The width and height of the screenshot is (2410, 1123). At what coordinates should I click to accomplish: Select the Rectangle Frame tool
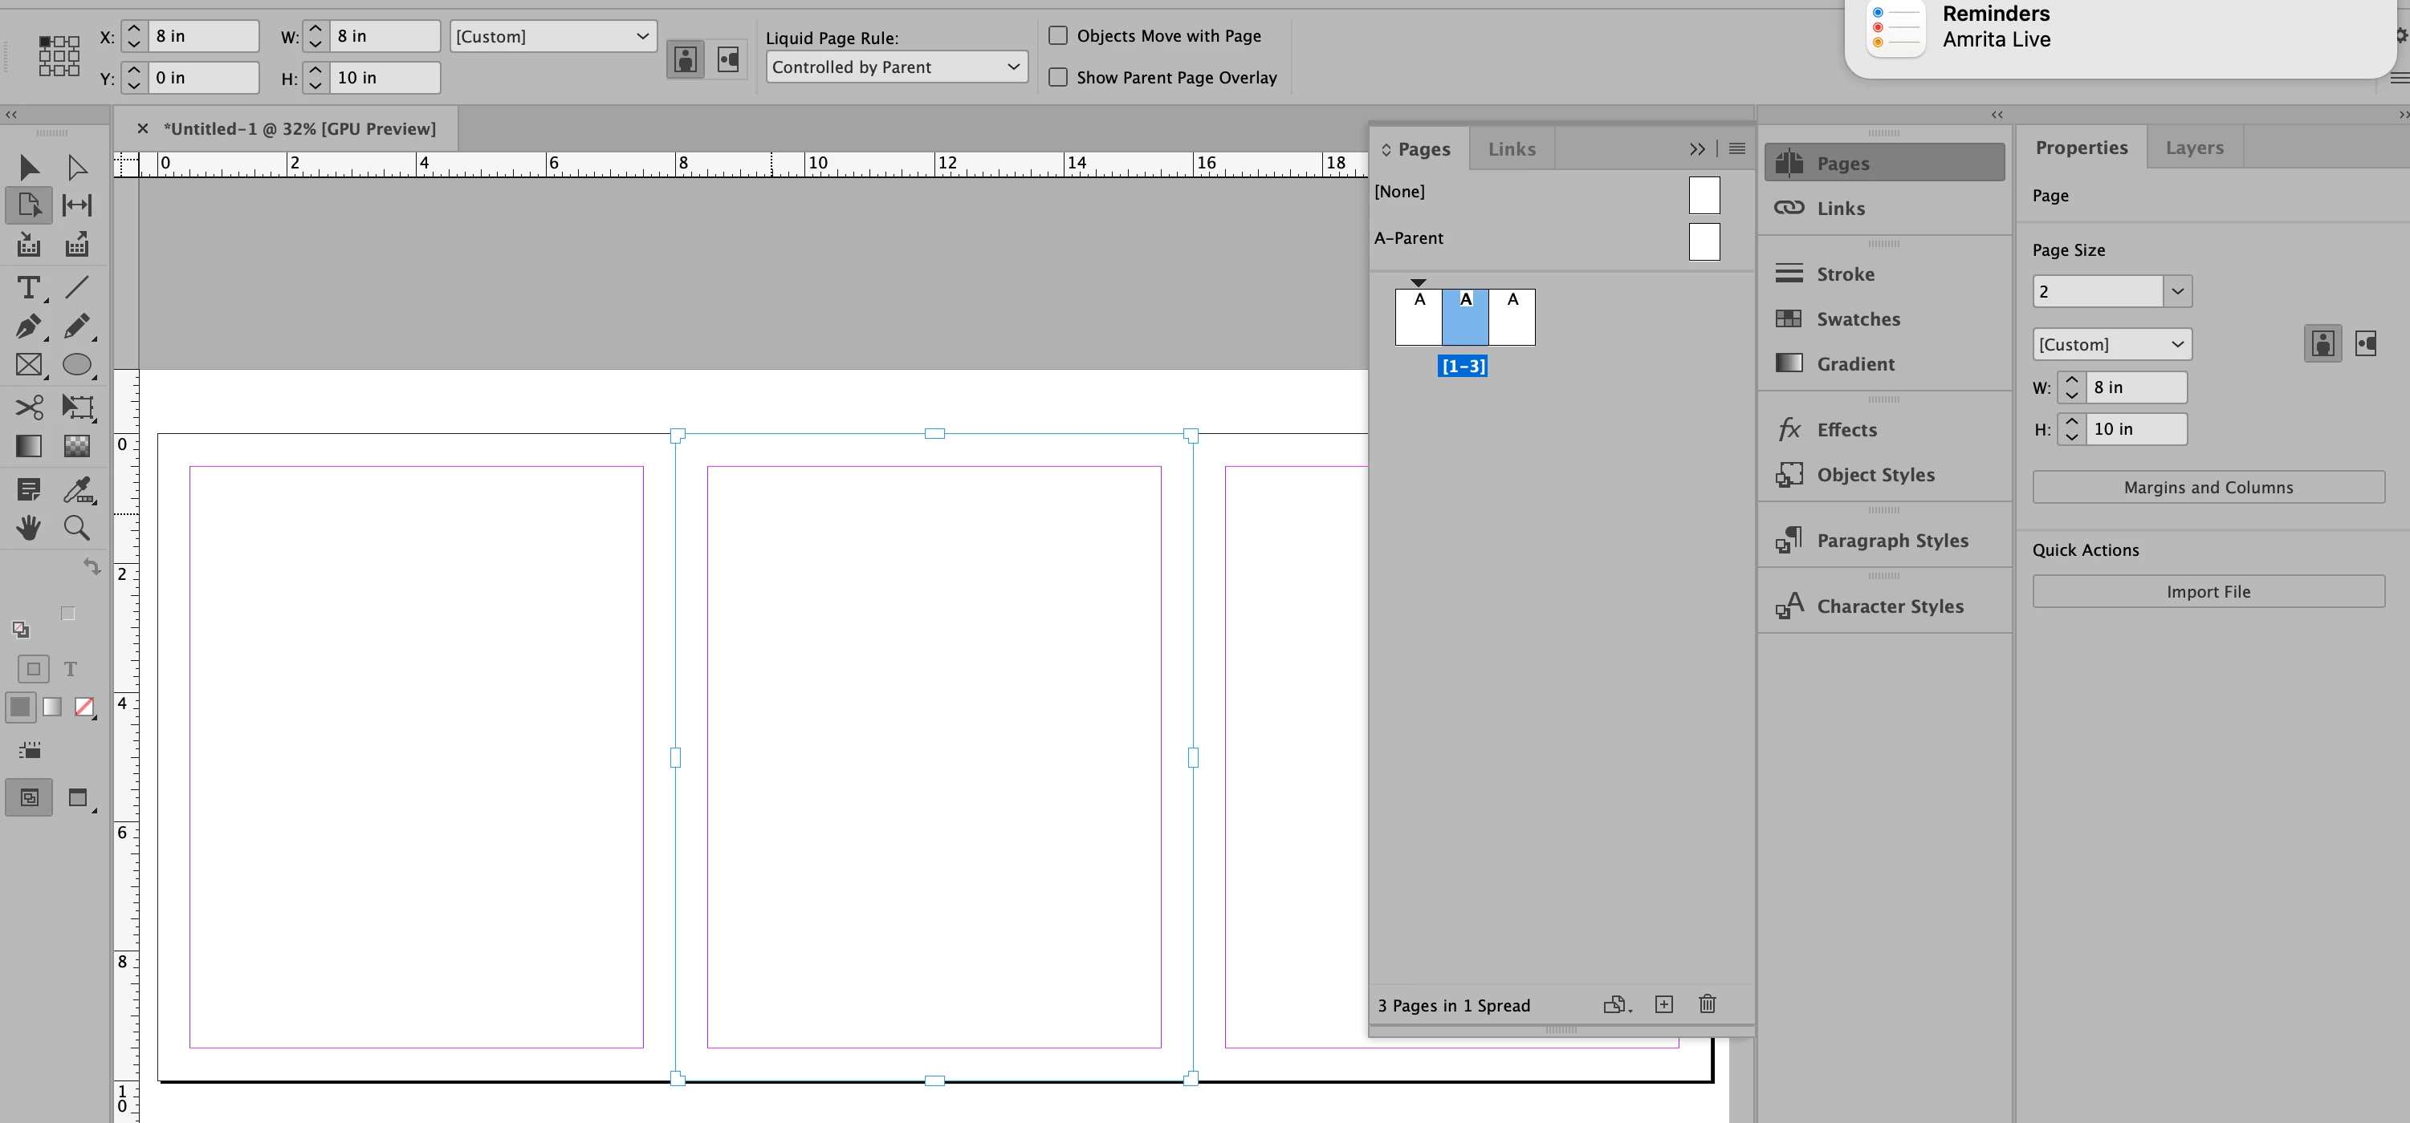[x=28, y=365]
